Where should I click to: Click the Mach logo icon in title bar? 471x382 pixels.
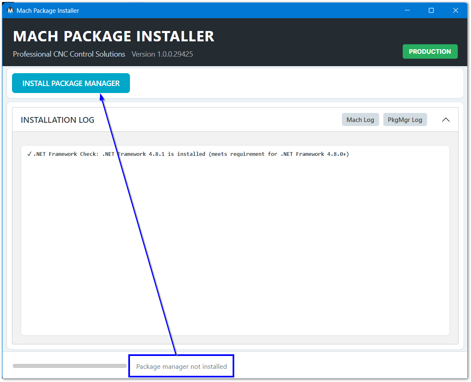10,10
